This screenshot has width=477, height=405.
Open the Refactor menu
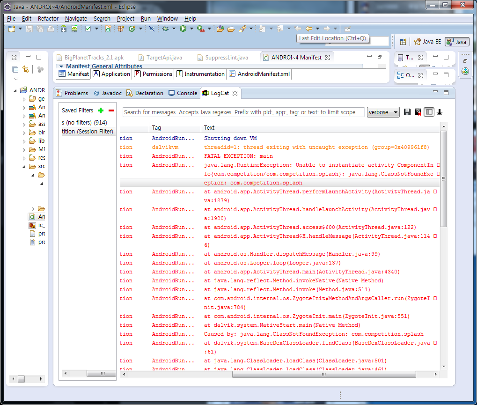click(48, 19)
